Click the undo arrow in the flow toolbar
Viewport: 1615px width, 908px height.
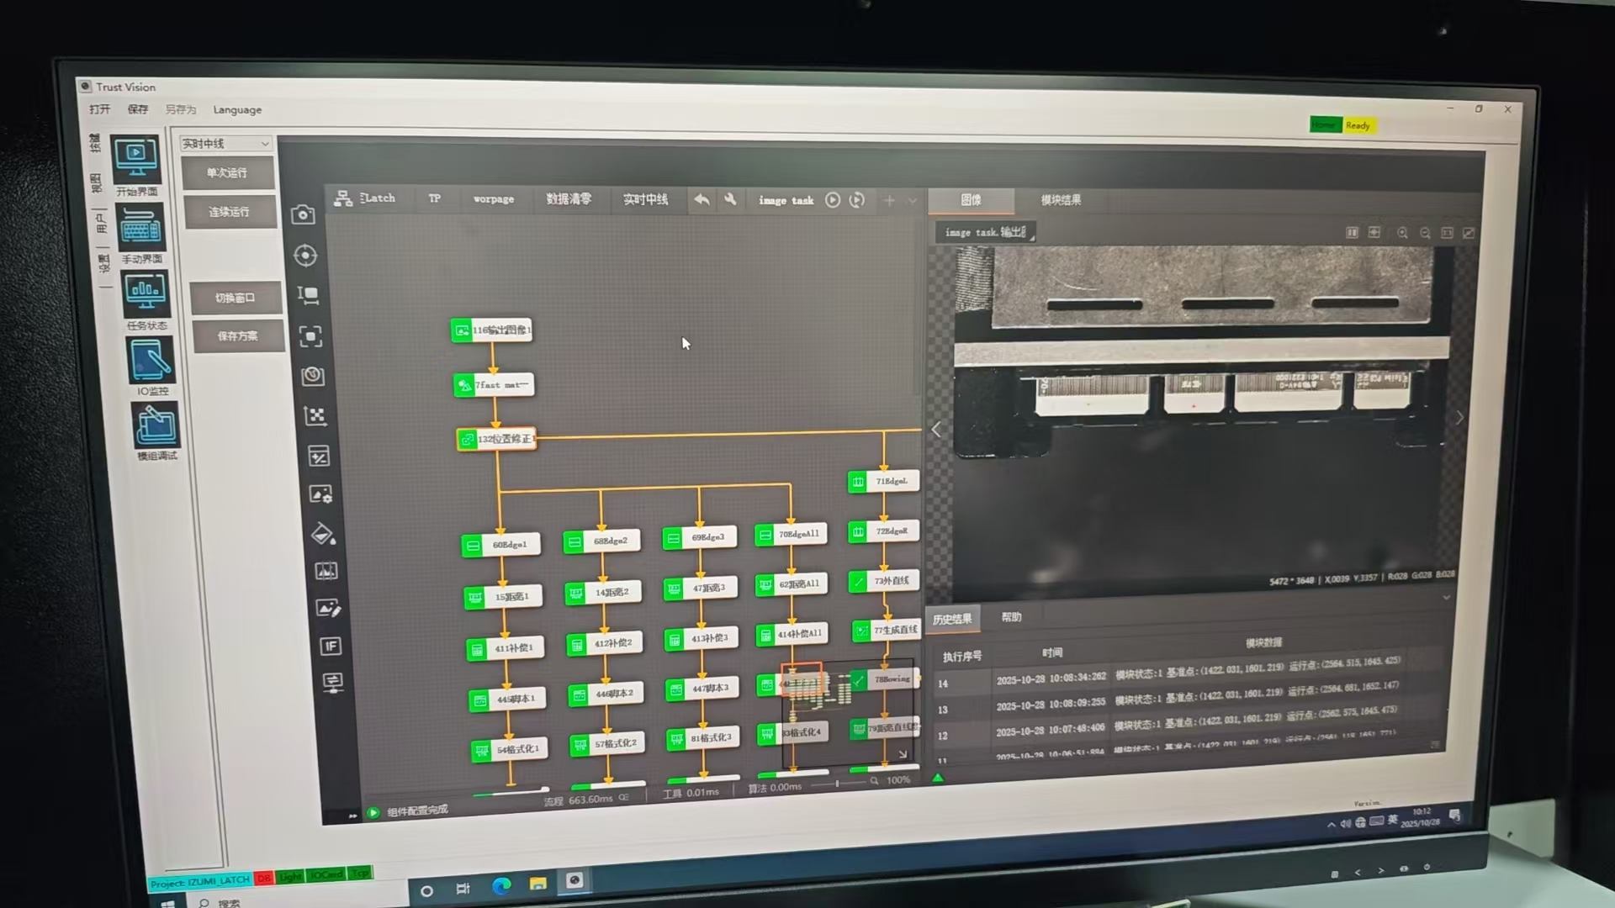click(702, 199)
